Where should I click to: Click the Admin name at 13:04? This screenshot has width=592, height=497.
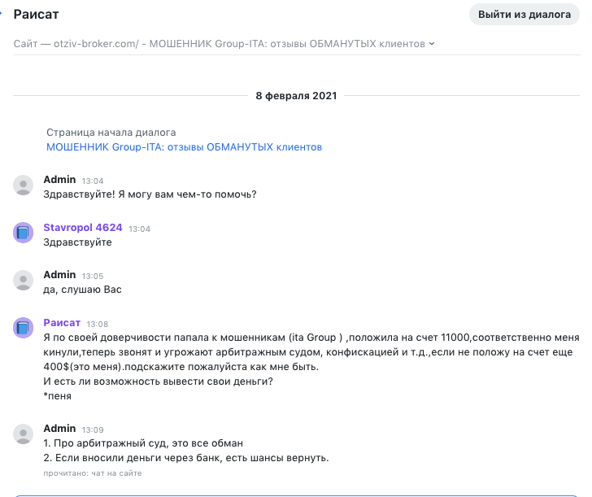[x=59, y=180]
